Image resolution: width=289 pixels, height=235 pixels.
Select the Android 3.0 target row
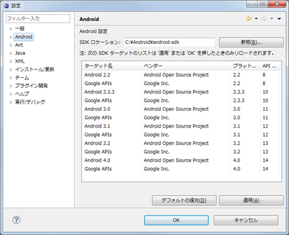(181, 109)
